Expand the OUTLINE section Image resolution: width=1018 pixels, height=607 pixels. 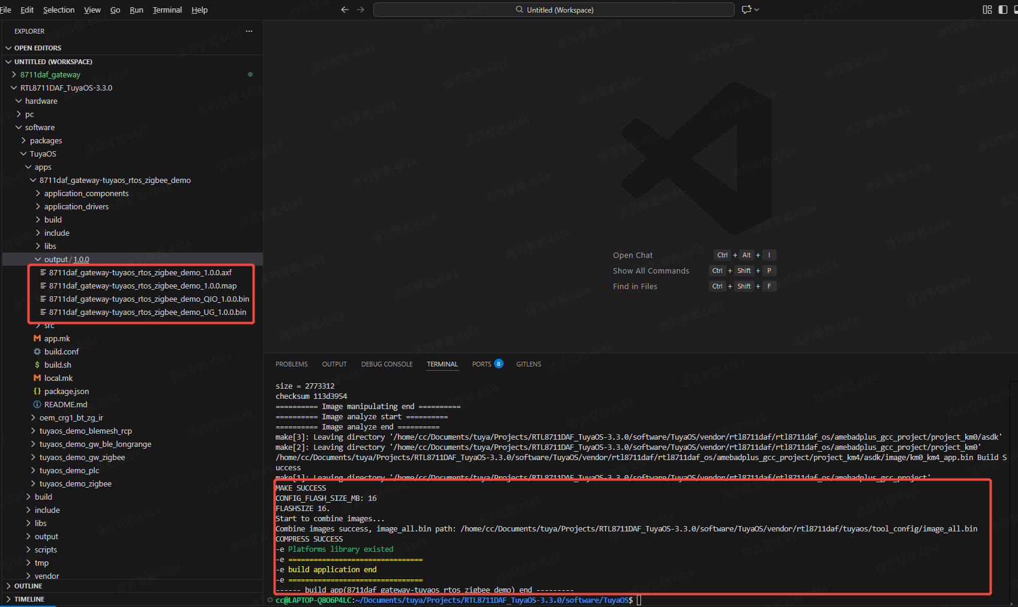coord(28,586)
